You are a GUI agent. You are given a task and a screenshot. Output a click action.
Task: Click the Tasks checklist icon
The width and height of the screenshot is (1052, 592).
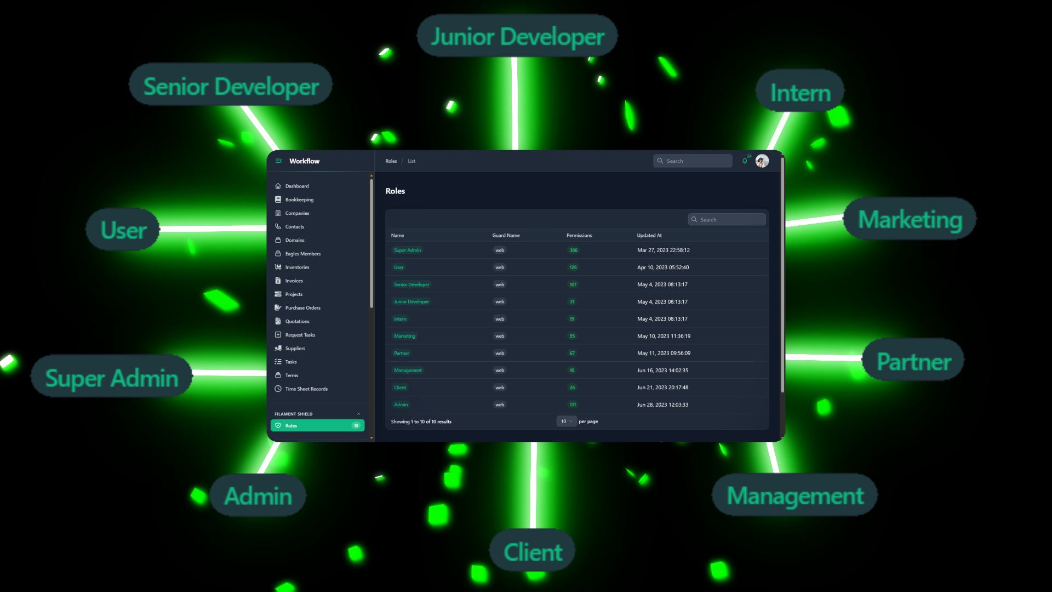(278, 362)
